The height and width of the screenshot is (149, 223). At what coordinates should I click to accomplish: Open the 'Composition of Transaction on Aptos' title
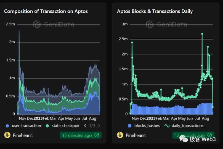(x=46, y=11)
